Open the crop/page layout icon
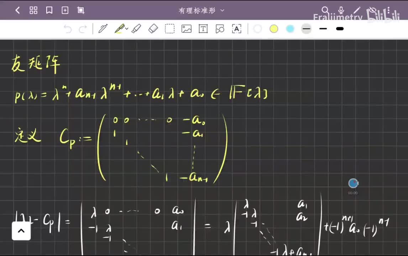The height and width of the screenshot is (256, 408). tap(81, 10)
